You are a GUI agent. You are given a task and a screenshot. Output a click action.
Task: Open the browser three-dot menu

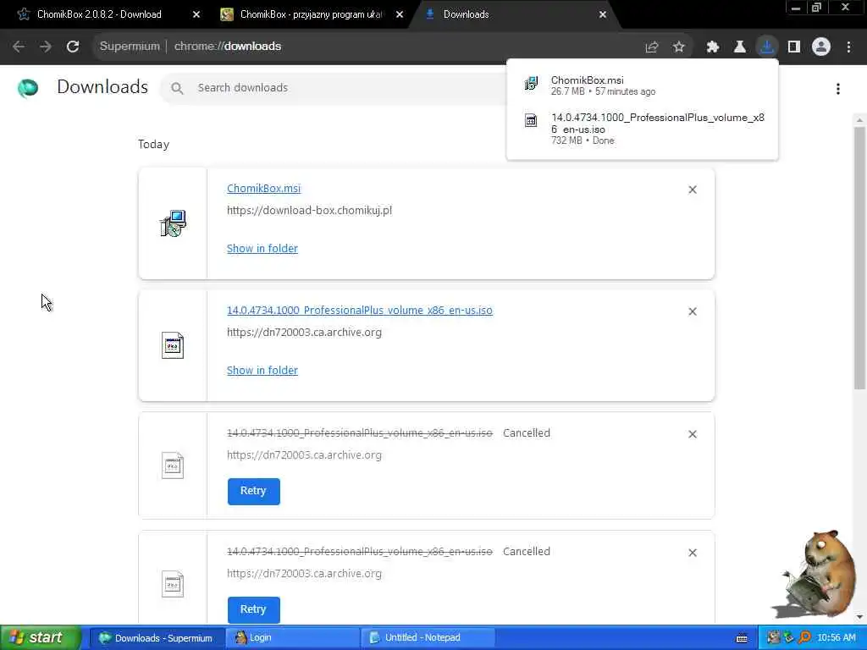click(x=848, y=47)
